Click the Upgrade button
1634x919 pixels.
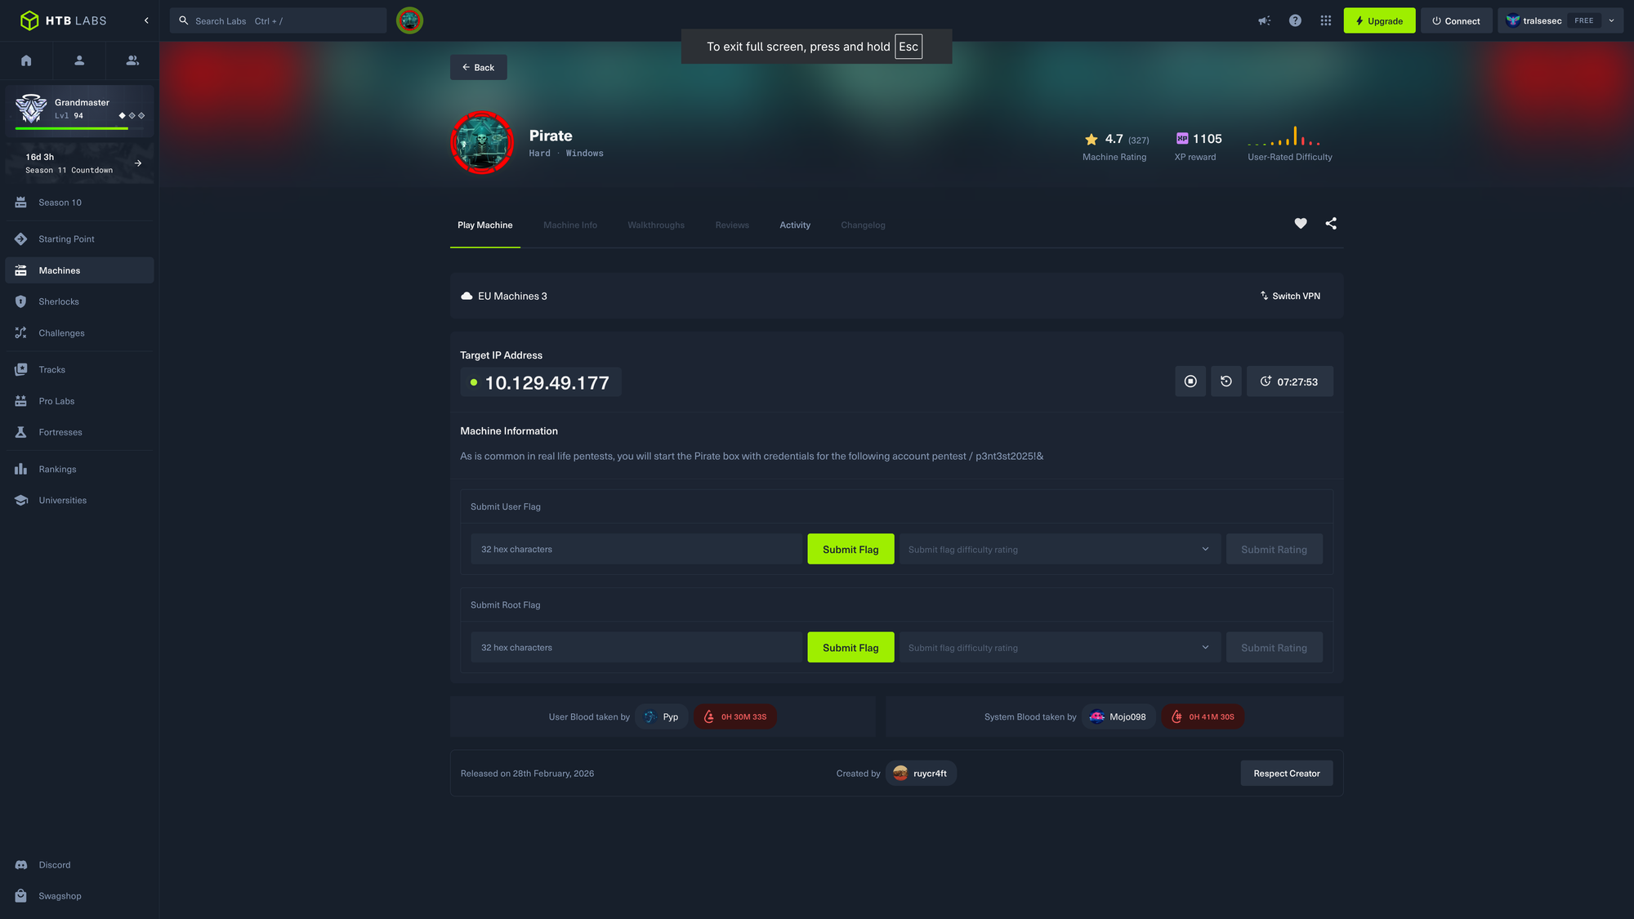point(1379,20)
